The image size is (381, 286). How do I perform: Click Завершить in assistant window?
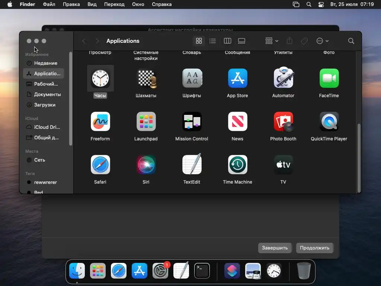pyautogui.click(x=275, y=248)
